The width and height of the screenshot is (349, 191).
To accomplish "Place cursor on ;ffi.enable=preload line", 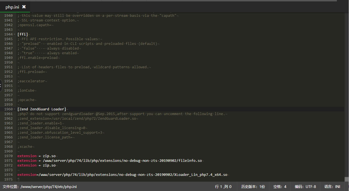I will click(38, 58).
